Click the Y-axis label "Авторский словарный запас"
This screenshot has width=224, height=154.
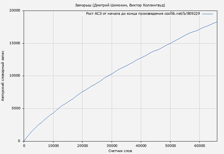click(x=3, y=76)
